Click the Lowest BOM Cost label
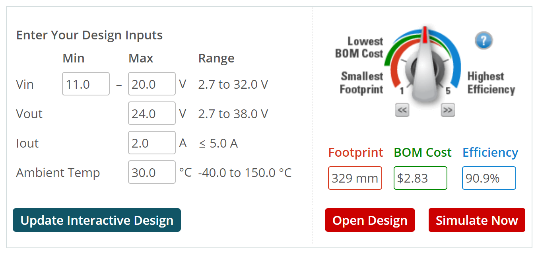The width and height of the screenshot is (536, 253). coord(359,47)
